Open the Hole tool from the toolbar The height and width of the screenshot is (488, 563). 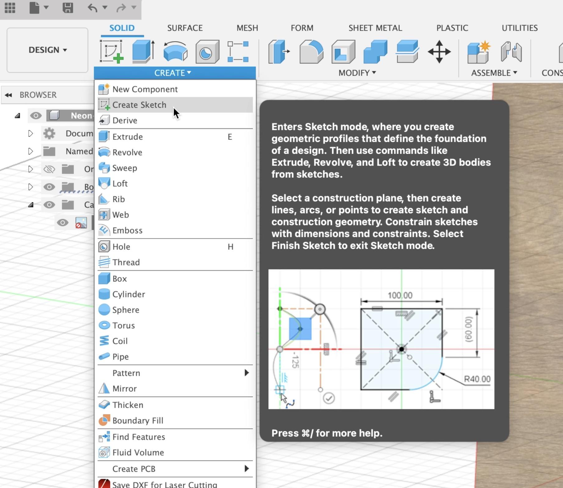click(x=207, y=51)
